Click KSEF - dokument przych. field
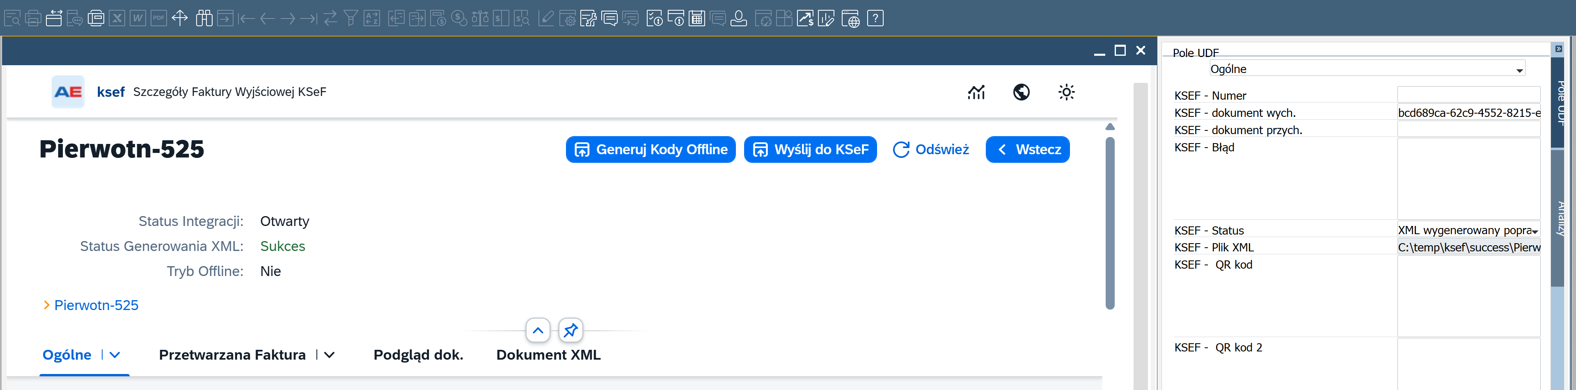The image size is (1576, 390). 1468,129
